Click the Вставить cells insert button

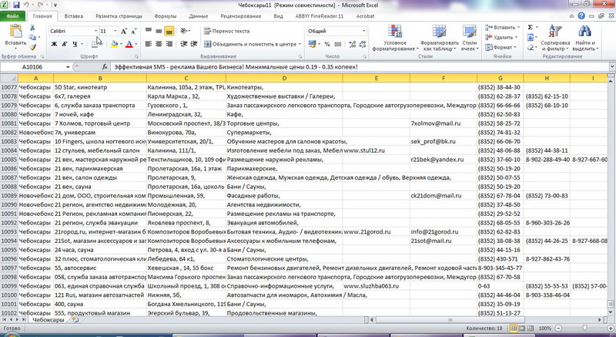click(x=502, y=28)
